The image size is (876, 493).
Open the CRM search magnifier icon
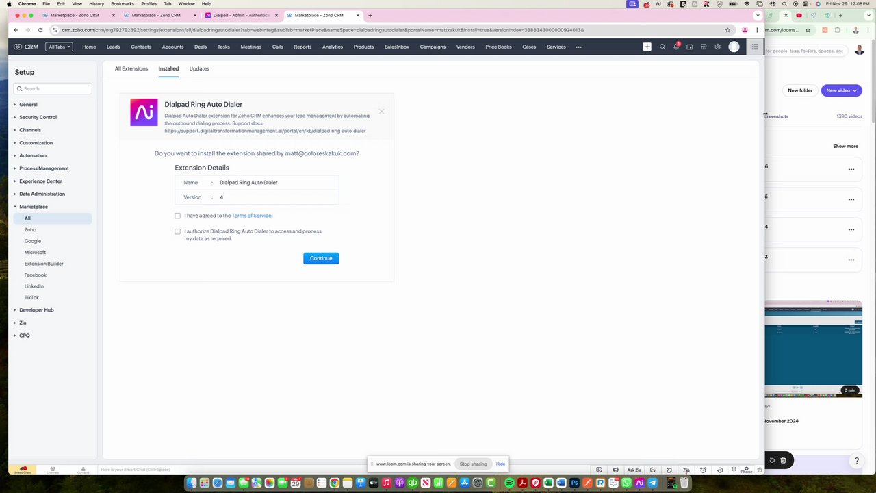662,47
